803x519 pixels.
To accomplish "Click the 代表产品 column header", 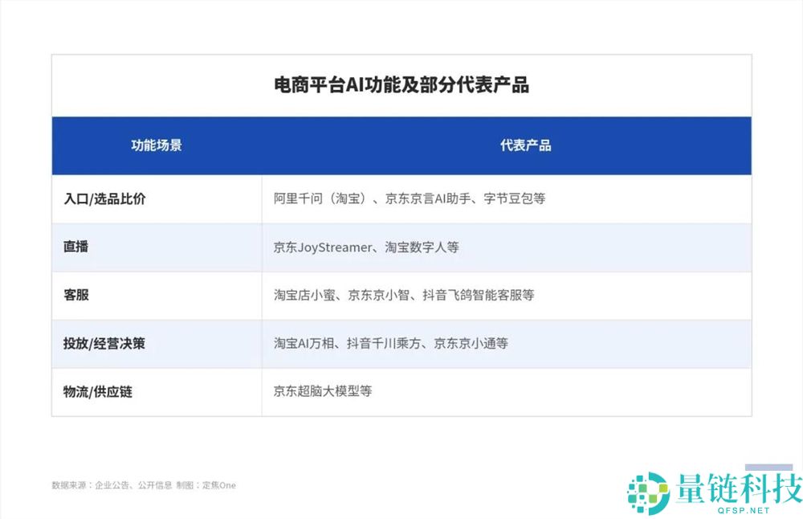I will (x=526, y=145).
